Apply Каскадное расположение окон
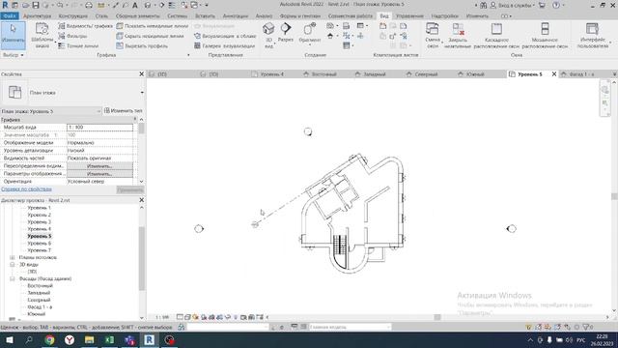The image size is (618, 348). tap(496, 35)
